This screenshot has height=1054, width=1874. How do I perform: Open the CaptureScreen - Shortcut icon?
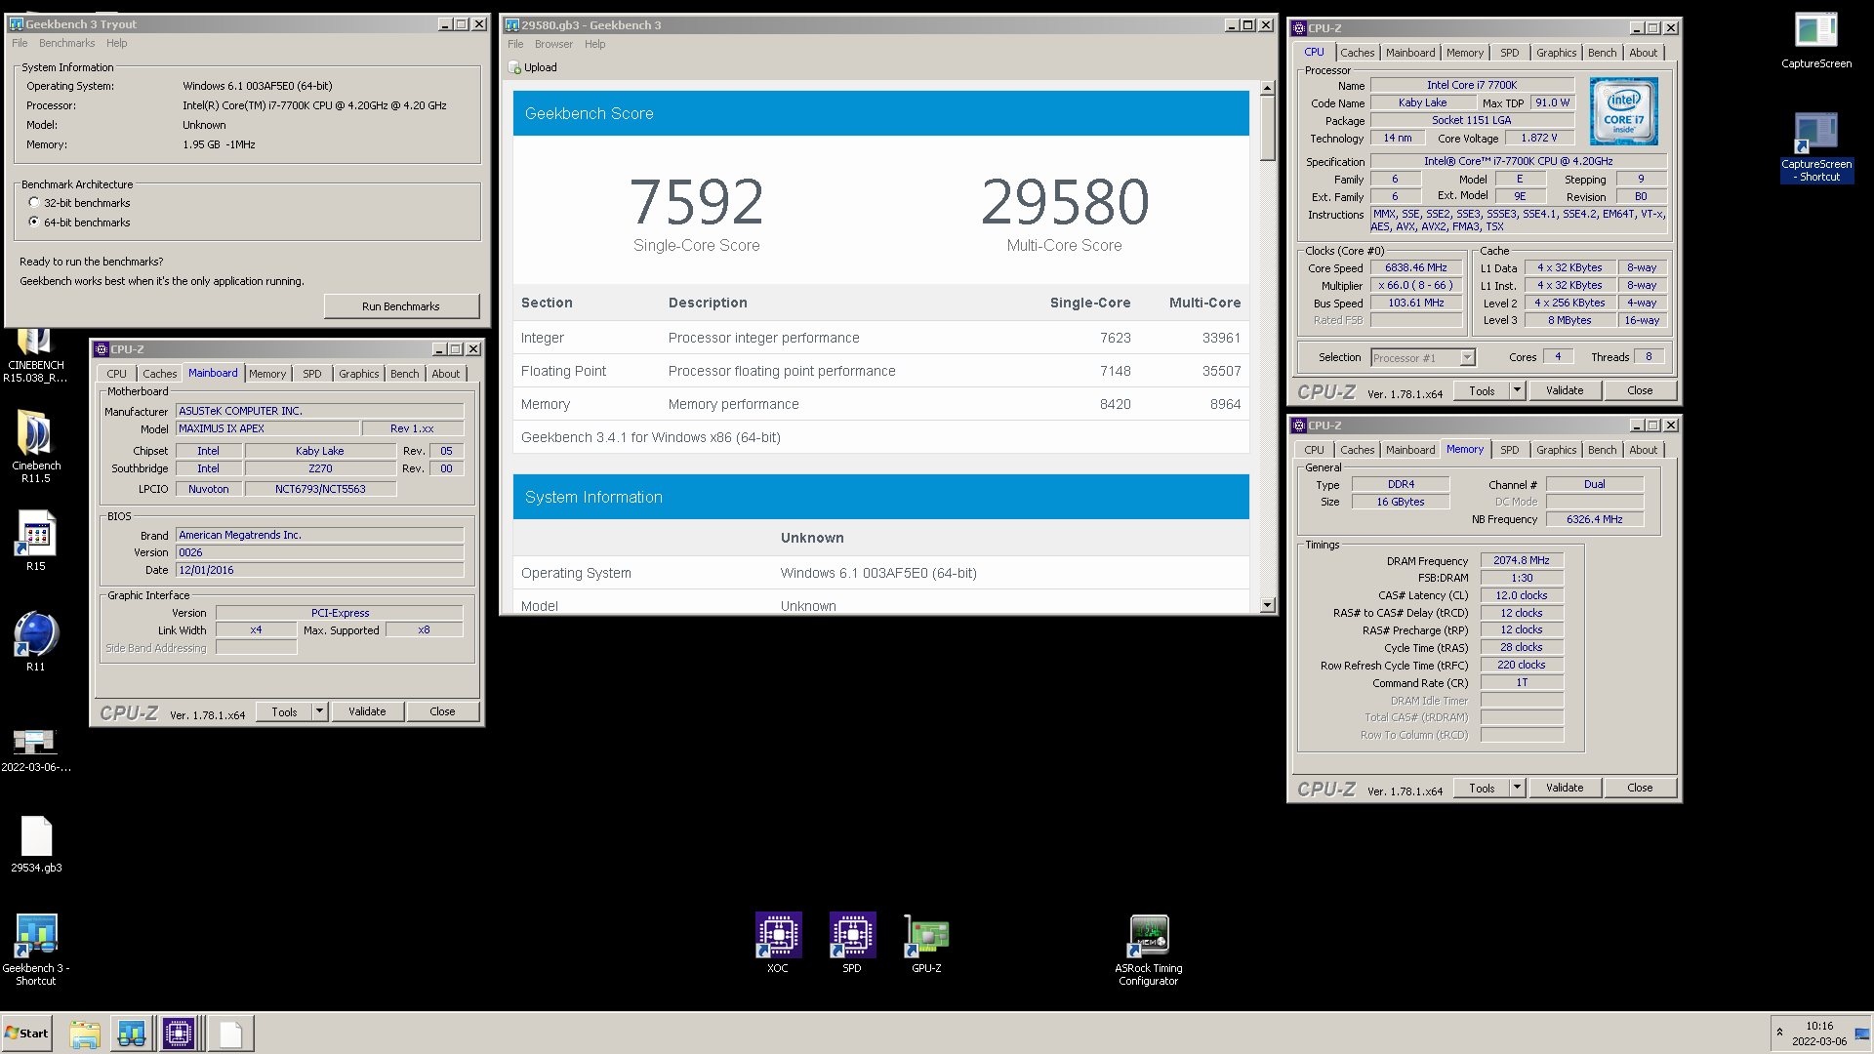click(x=1816, y=147)
